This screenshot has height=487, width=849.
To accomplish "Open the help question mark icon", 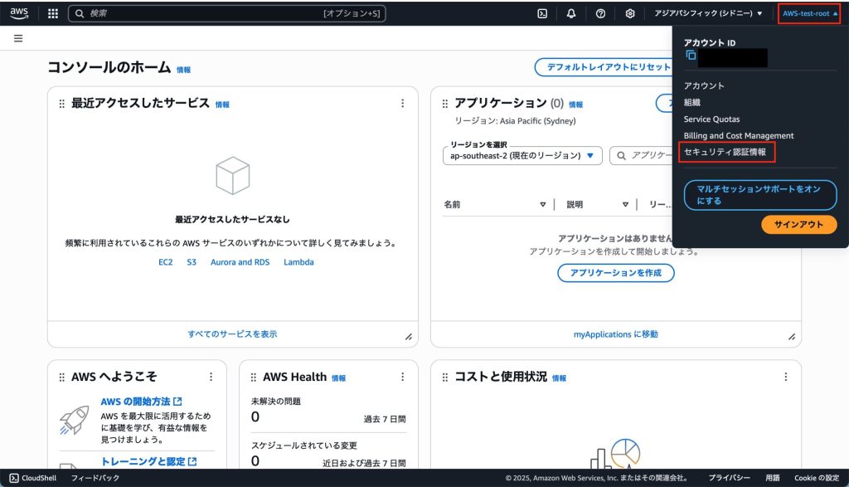I will [600, 13].
